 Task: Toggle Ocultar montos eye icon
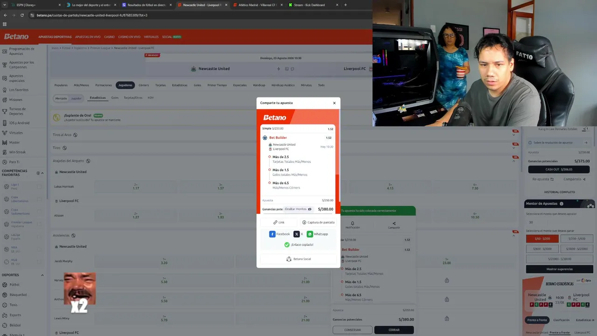pyautogui.click(x=310, y=209)
